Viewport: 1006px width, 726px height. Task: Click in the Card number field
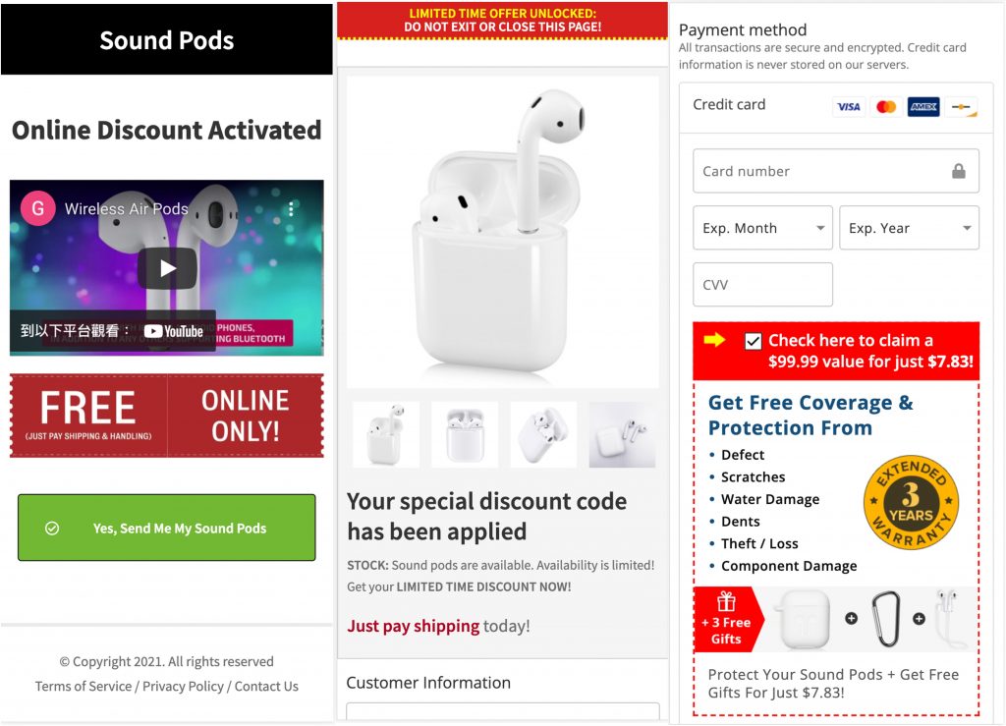pos(821,171)
